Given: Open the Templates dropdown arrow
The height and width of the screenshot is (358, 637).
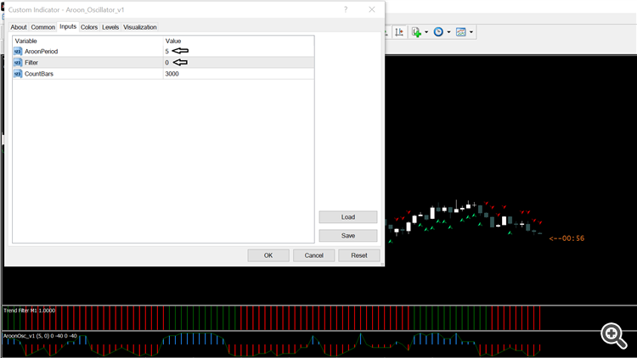Looking at the screenshot, I should [x=471, y=32].
